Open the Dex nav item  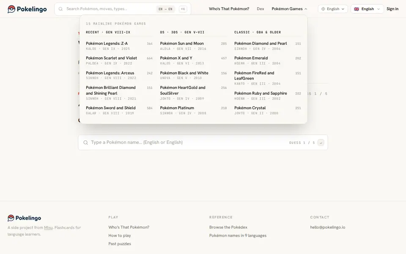click(261, 9)
